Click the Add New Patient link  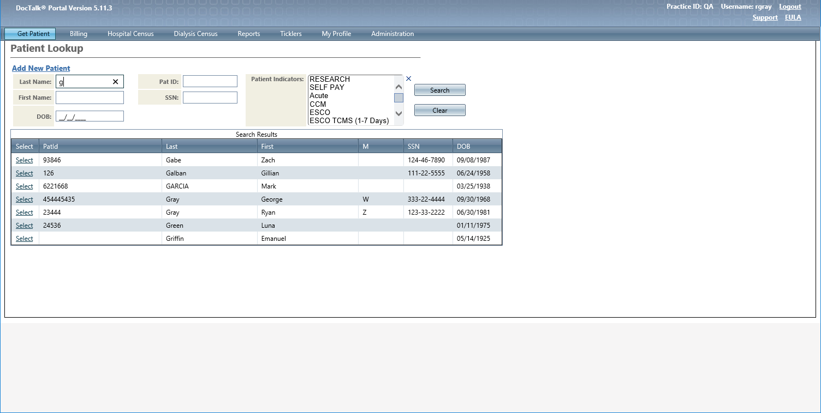(x=41, y=68)
